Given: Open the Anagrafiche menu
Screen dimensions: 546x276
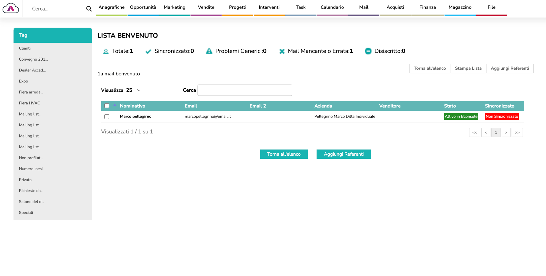Looking at the screenshot, I should (111, 7).
